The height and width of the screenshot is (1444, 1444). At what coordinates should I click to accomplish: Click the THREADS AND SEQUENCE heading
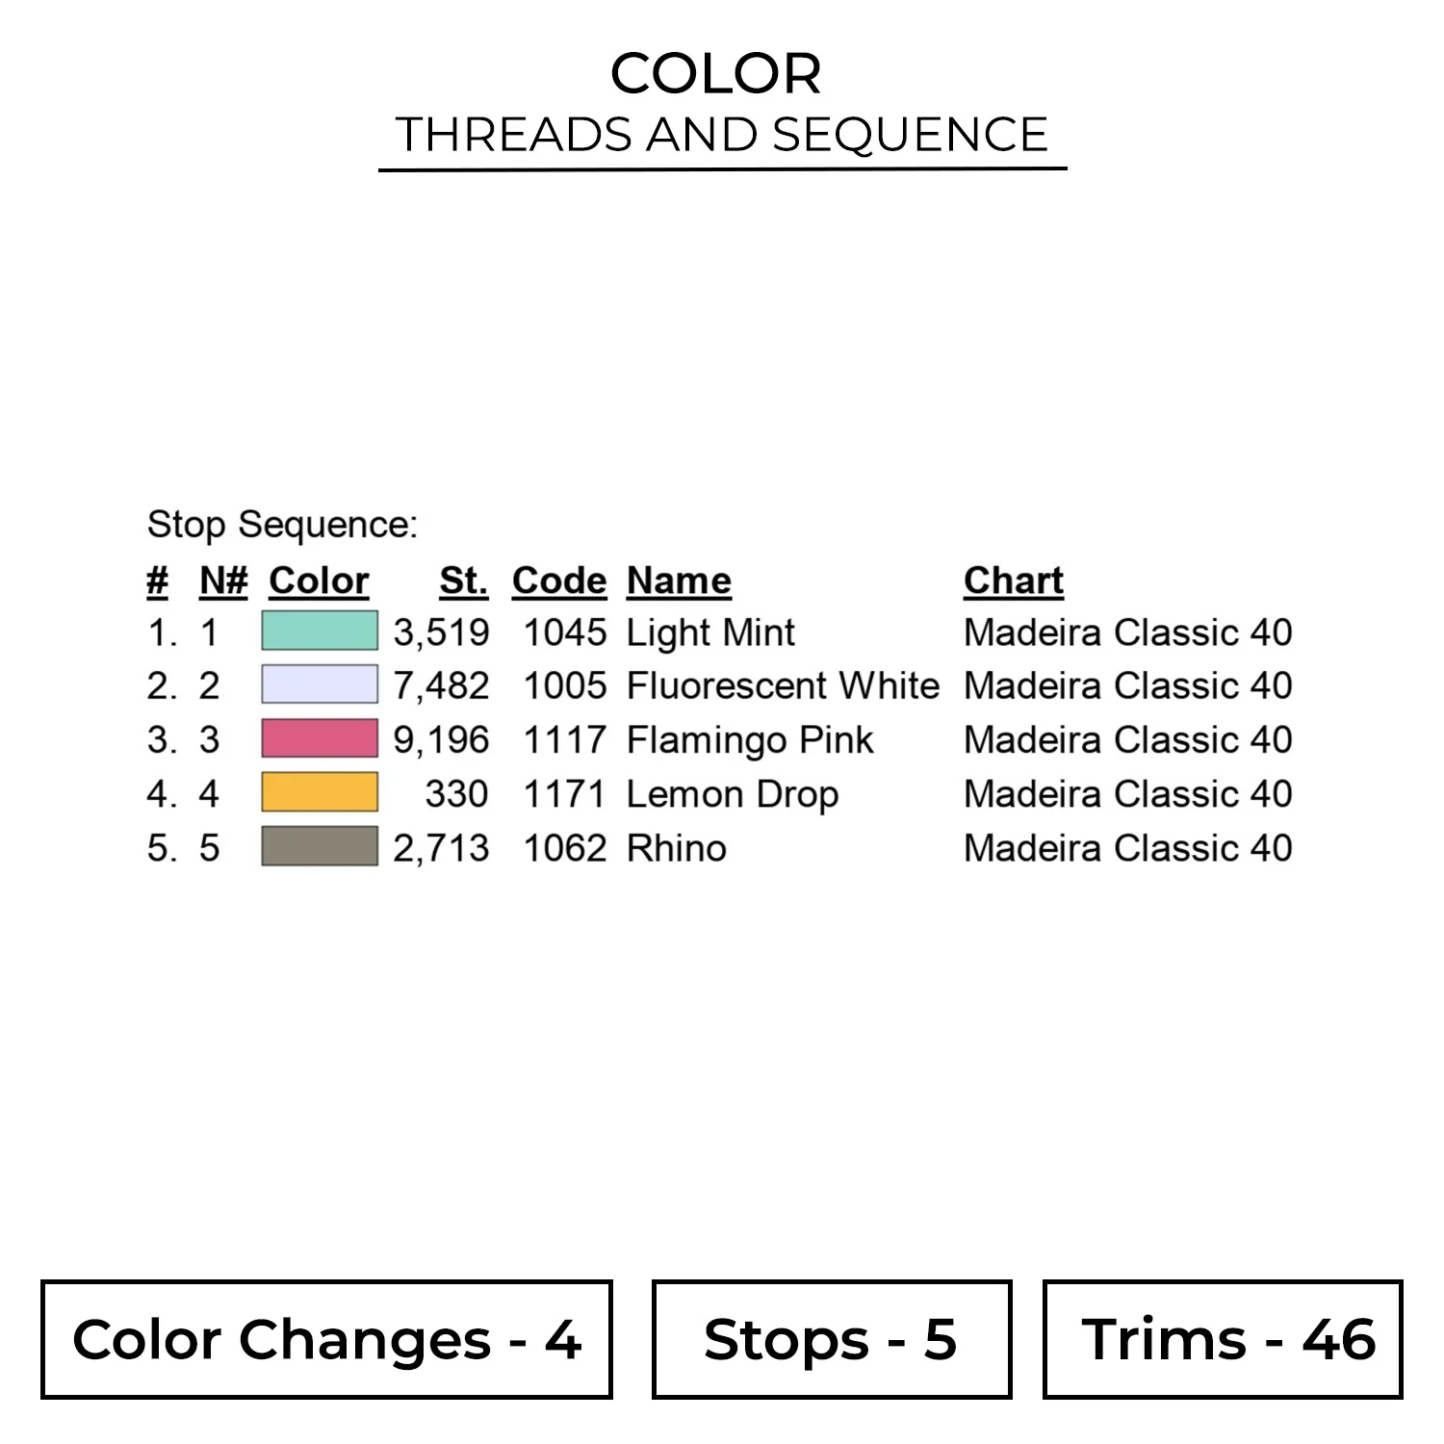point(722,135)
